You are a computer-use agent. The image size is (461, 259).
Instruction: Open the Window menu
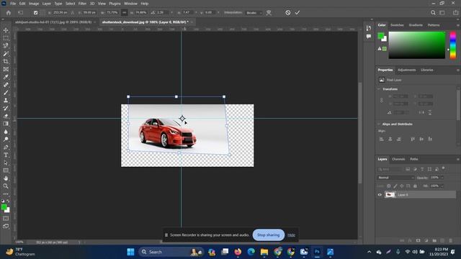click(130, 4)
